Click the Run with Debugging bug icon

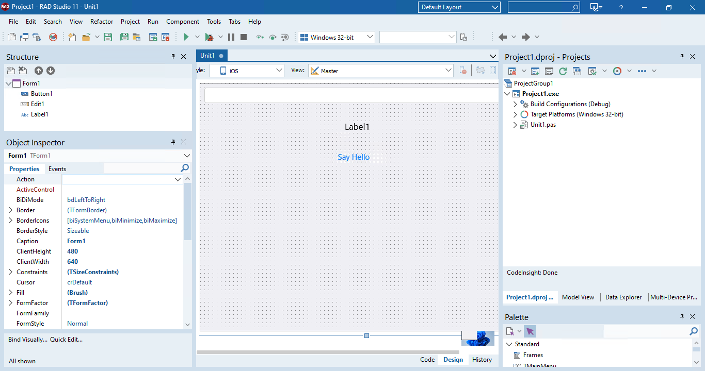(209, 37)
